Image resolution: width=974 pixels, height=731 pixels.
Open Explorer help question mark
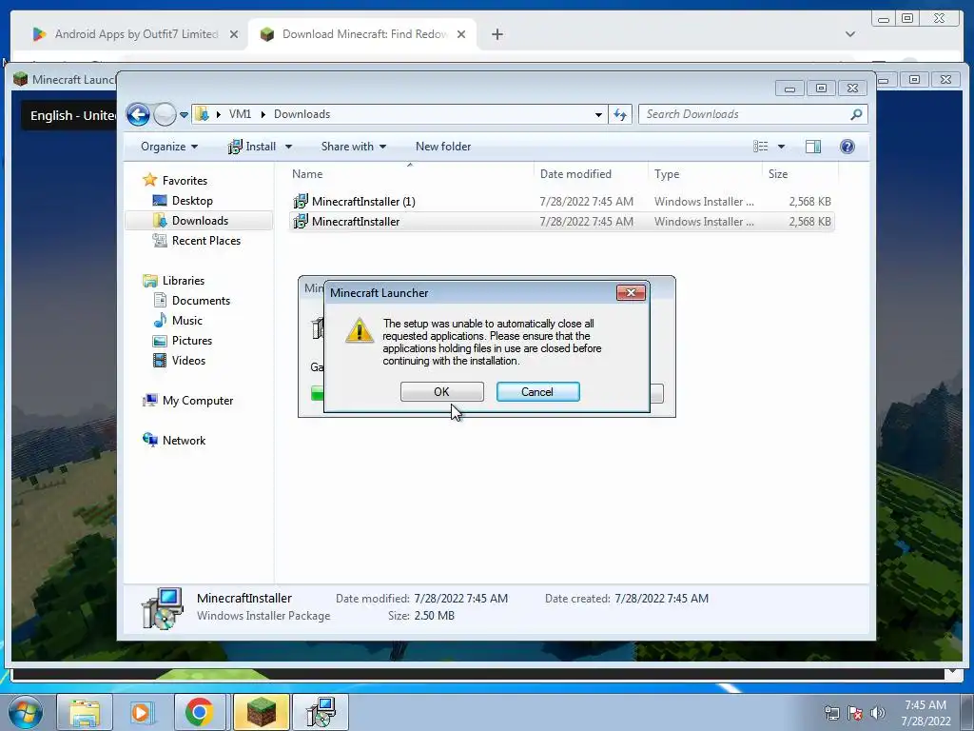(847, 147)
